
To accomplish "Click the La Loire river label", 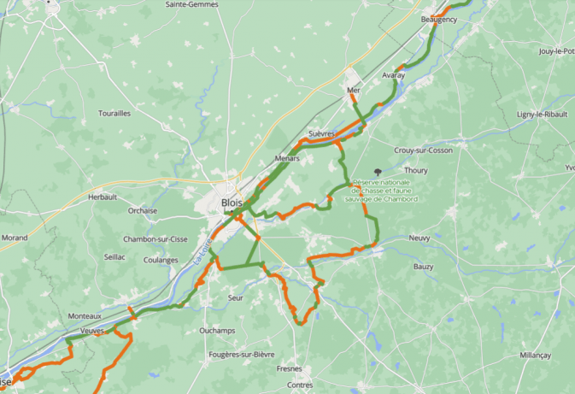I will point(202,252).
